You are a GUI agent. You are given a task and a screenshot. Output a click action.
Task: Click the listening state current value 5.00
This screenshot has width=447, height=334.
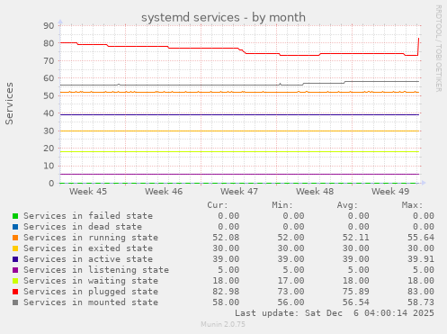[228, 270]
